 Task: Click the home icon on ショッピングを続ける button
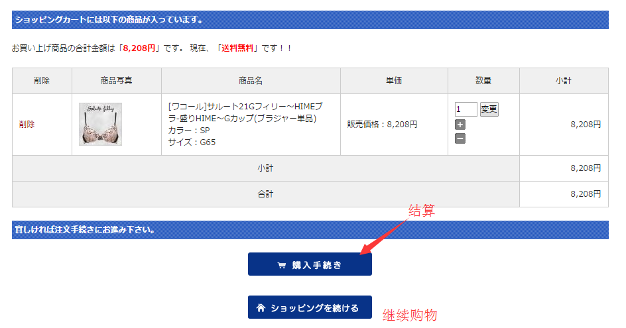coord(261,308)
